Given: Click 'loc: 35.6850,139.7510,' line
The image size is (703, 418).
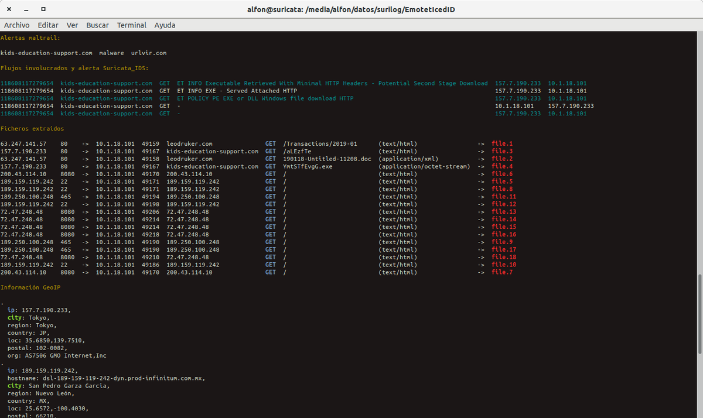Looking at the screenshot, I should (46, 341).
